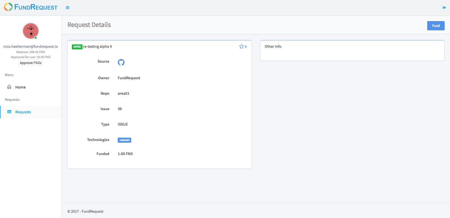
Task: Click the Requests list icon
Action: coord(9,112)
